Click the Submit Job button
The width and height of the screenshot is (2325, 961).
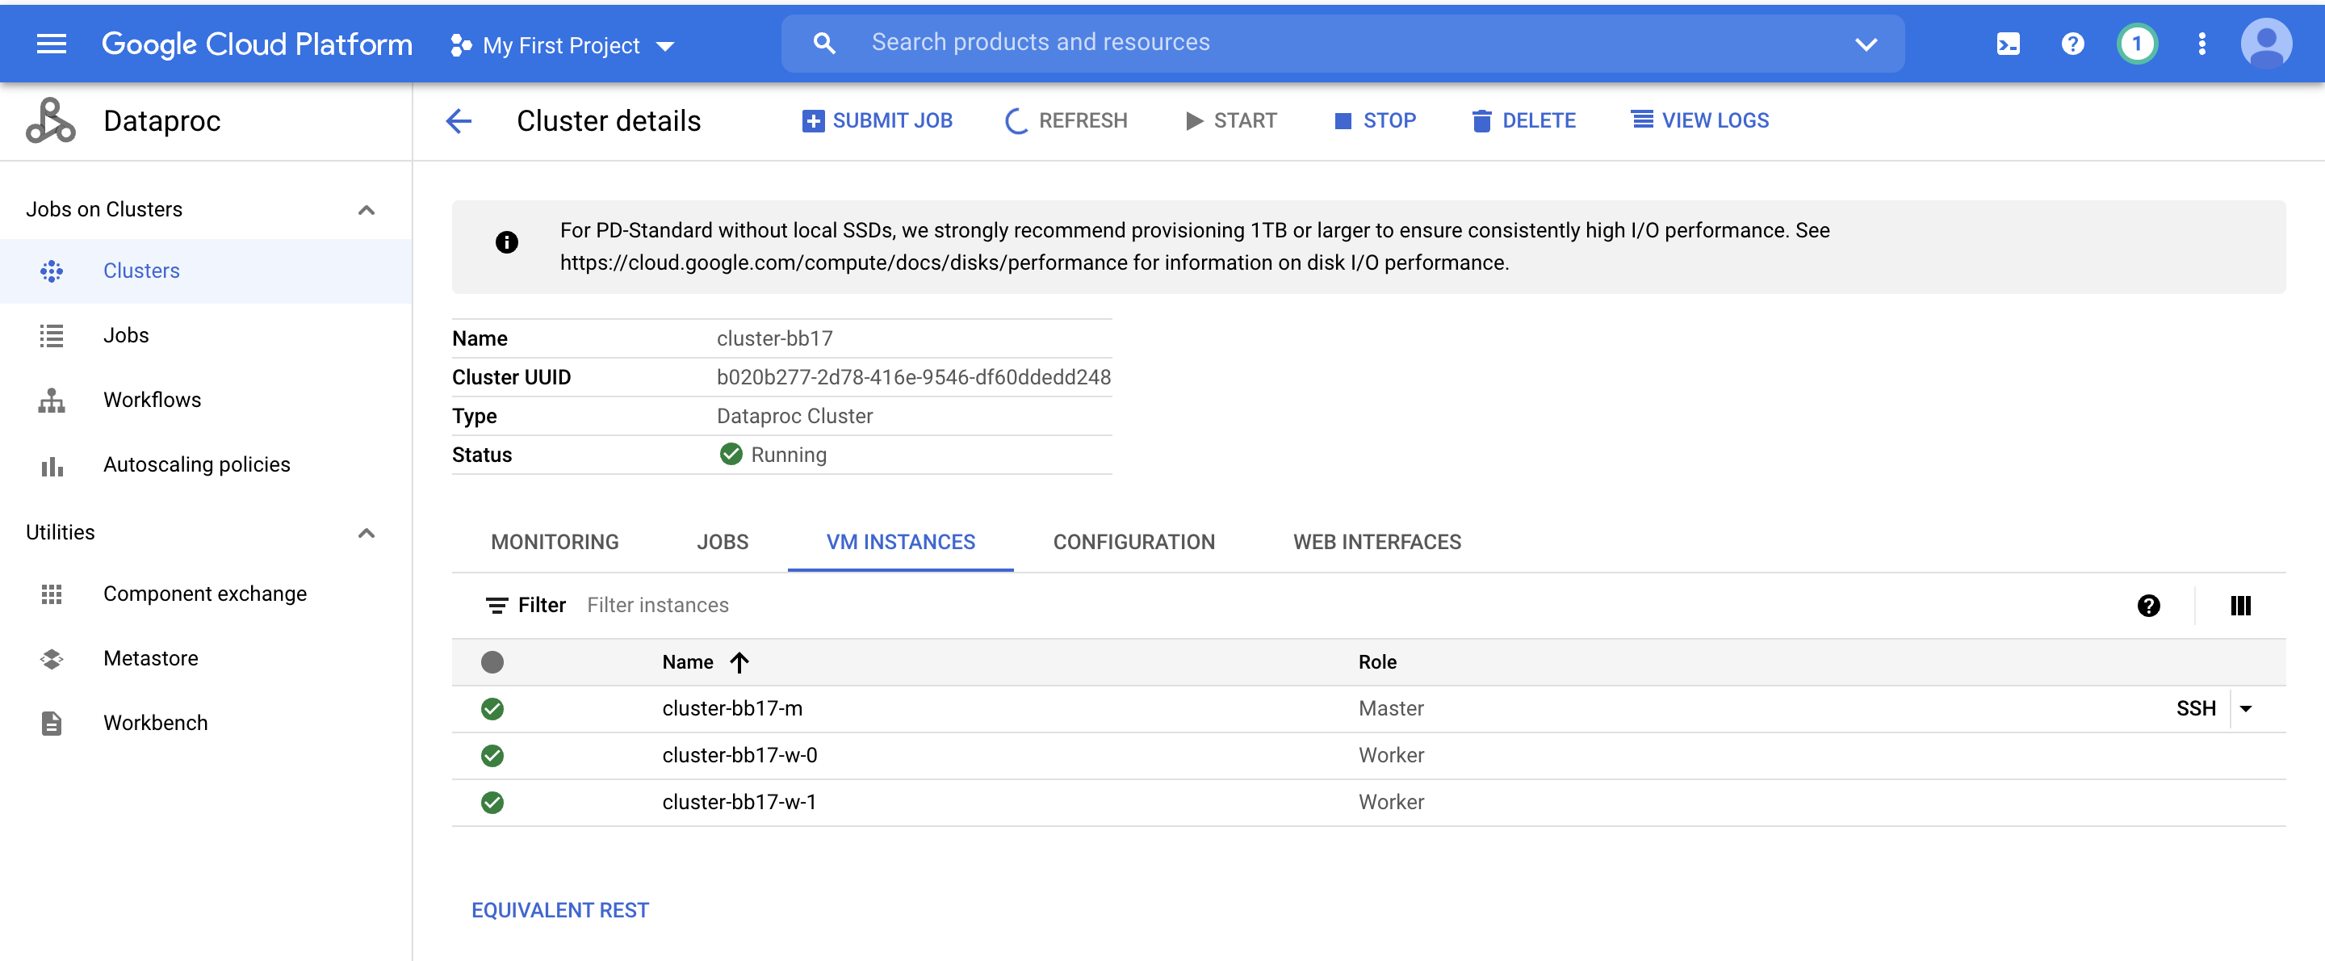878,120
